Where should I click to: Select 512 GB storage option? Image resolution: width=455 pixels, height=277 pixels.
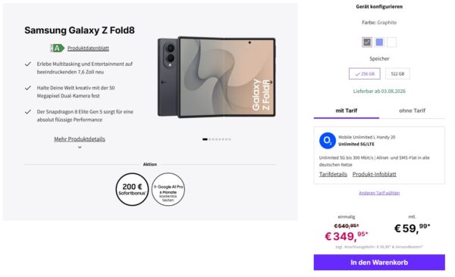(x=397, y=74)
